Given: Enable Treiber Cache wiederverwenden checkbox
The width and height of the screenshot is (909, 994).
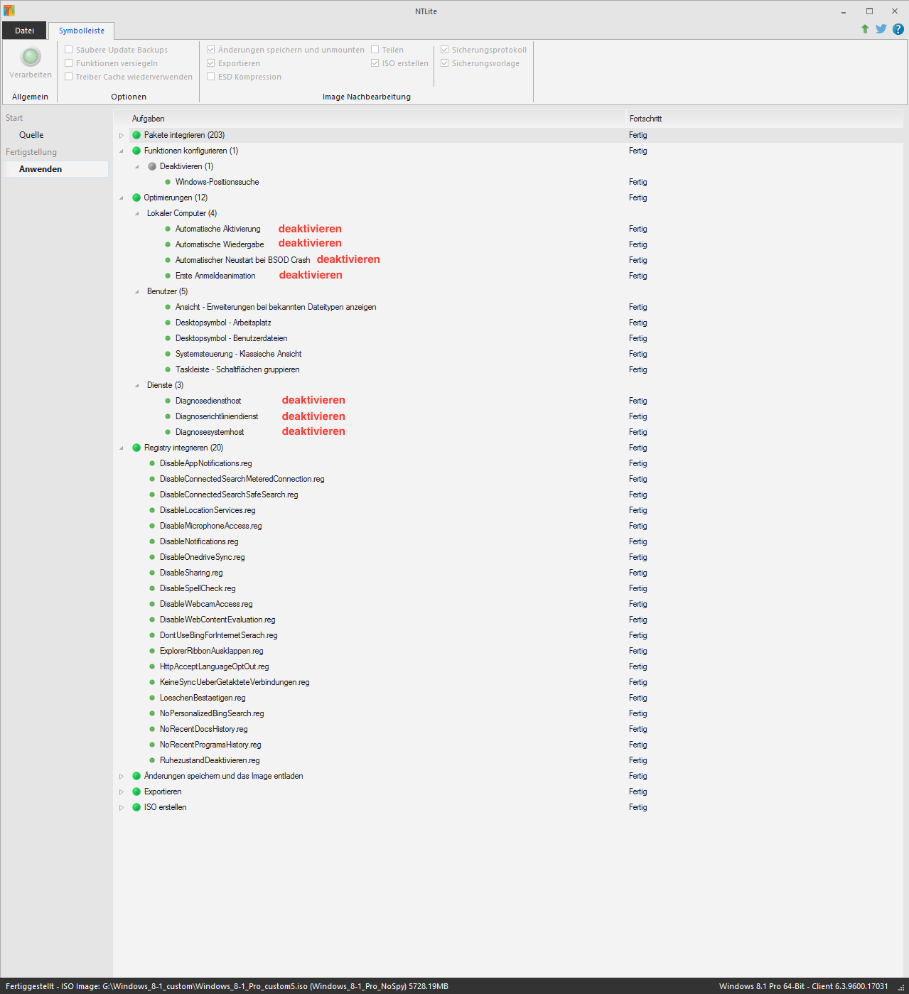Looking at the screenshot, I should click(x=69, y=77).
